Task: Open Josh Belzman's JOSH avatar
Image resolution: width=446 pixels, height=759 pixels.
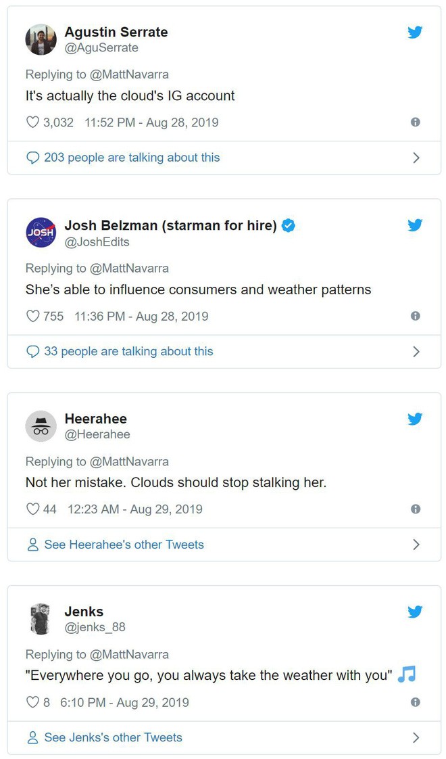Action: pyautogui.click(x=41, y=233)
